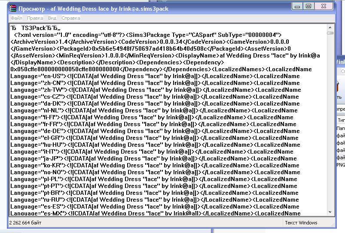Close the Просмотр viewer window
The image size is (345, 233).
click(324, 6)
